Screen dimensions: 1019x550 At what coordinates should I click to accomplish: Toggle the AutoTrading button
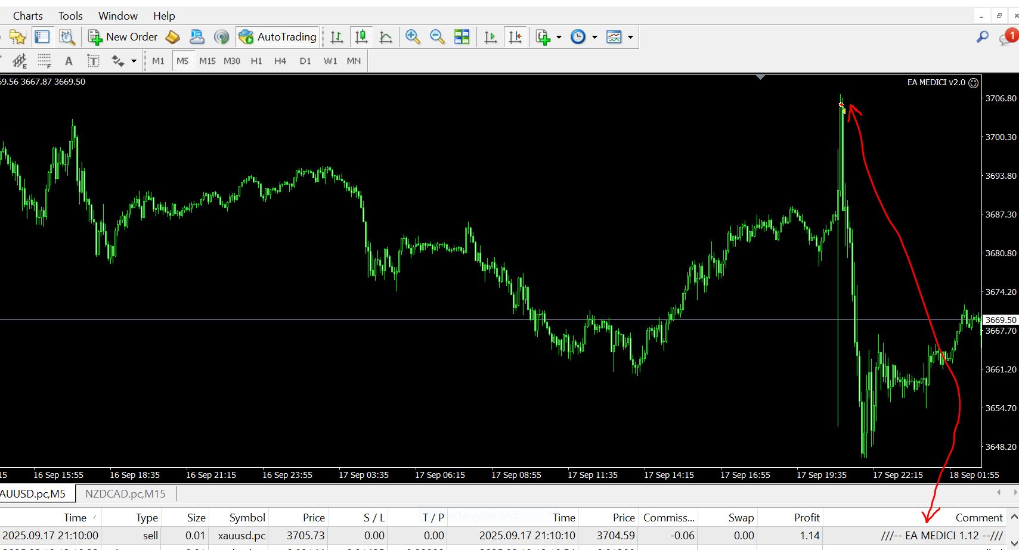pos(278,37)
